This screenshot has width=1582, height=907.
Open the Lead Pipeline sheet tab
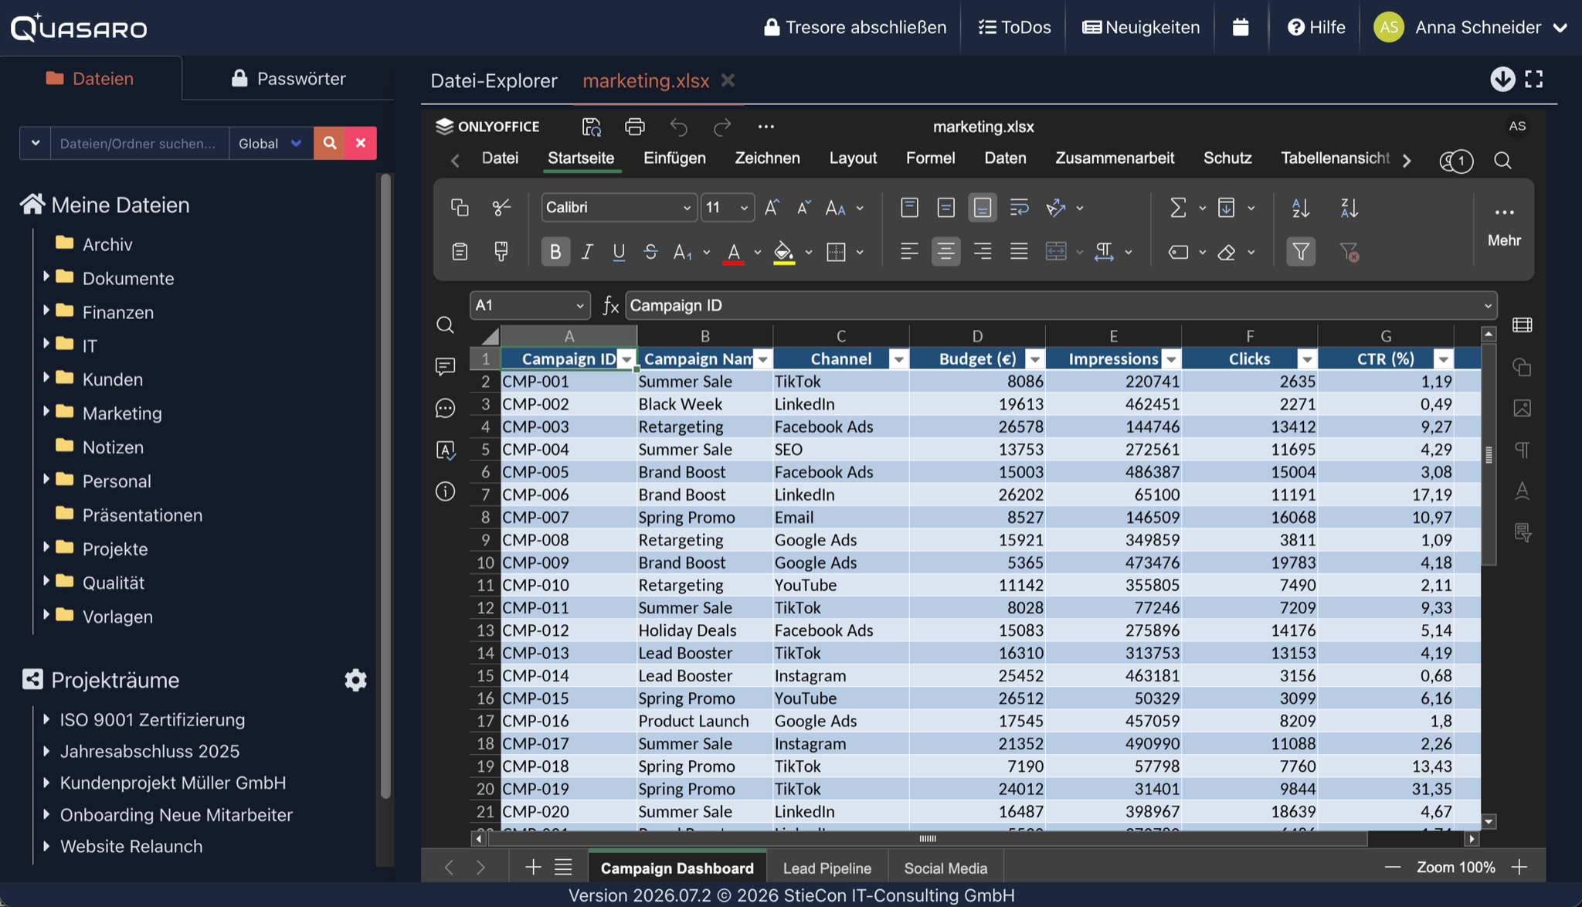[827, 868]
